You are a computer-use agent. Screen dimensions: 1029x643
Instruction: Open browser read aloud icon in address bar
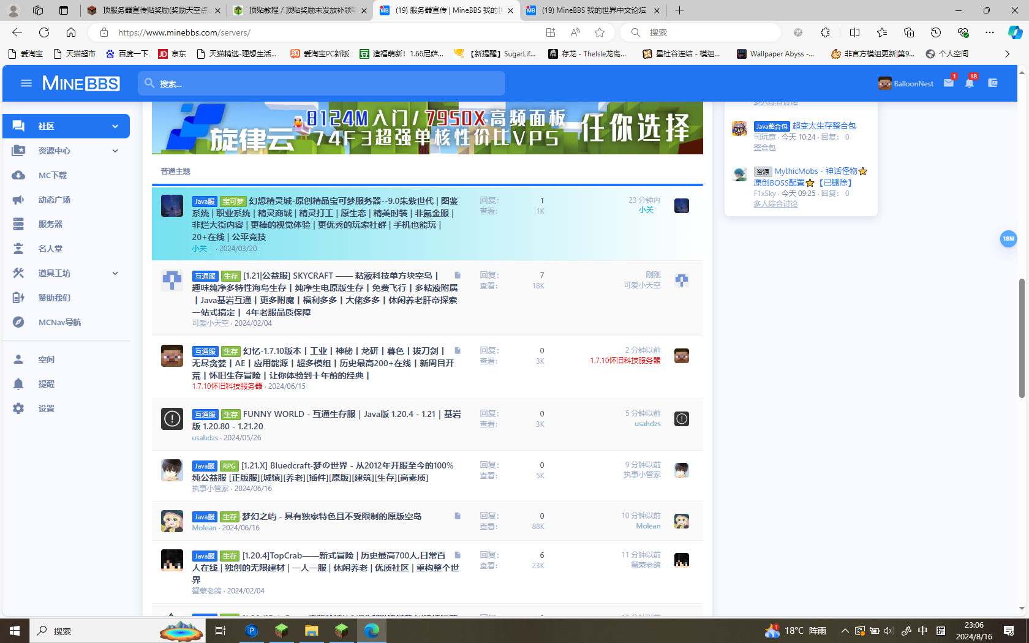(x=575, y=32)
